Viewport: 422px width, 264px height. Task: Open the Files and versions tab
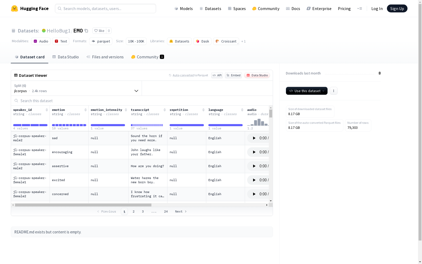tap(105, 57)
